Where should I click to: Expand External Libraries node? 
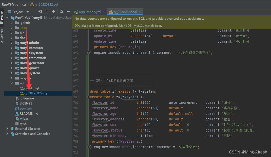(x=7, y=128)
